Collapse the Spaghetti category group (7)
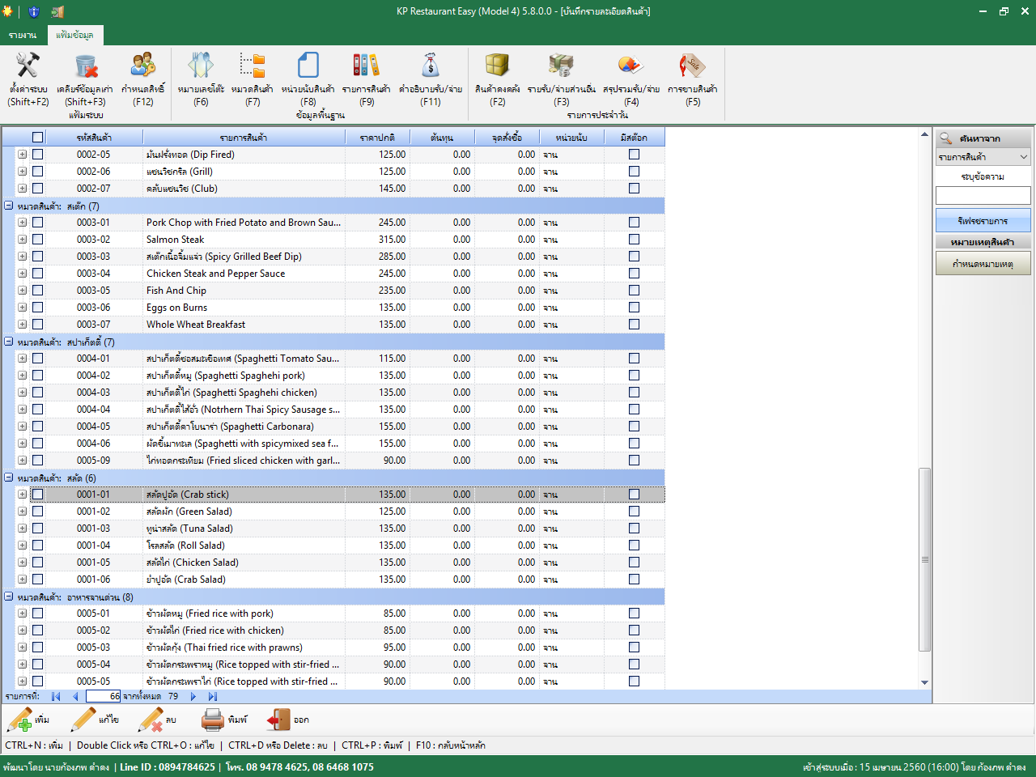Image resolution: width=1036 pixels, height=777 pixels. click(x=8, y=342)
